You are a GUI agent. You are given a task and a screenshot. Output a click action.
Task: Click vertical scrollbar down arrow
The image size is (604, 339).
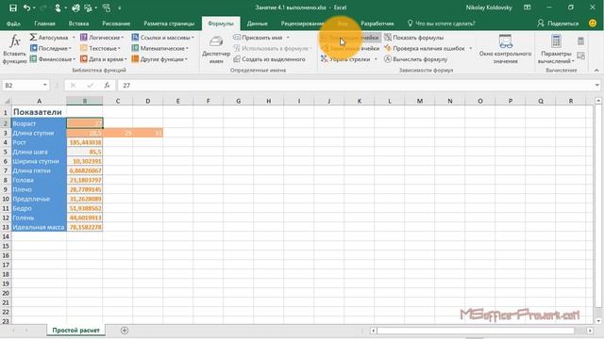tap(597, 321)
